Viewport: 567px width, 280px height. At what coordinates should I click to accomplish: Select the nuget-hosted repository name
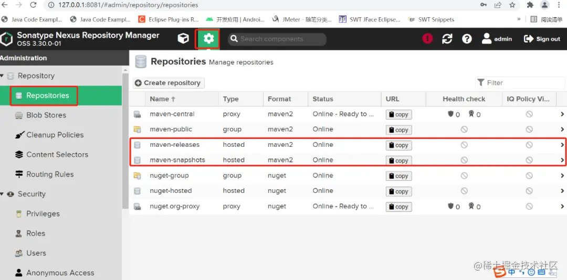pos(171,190)
